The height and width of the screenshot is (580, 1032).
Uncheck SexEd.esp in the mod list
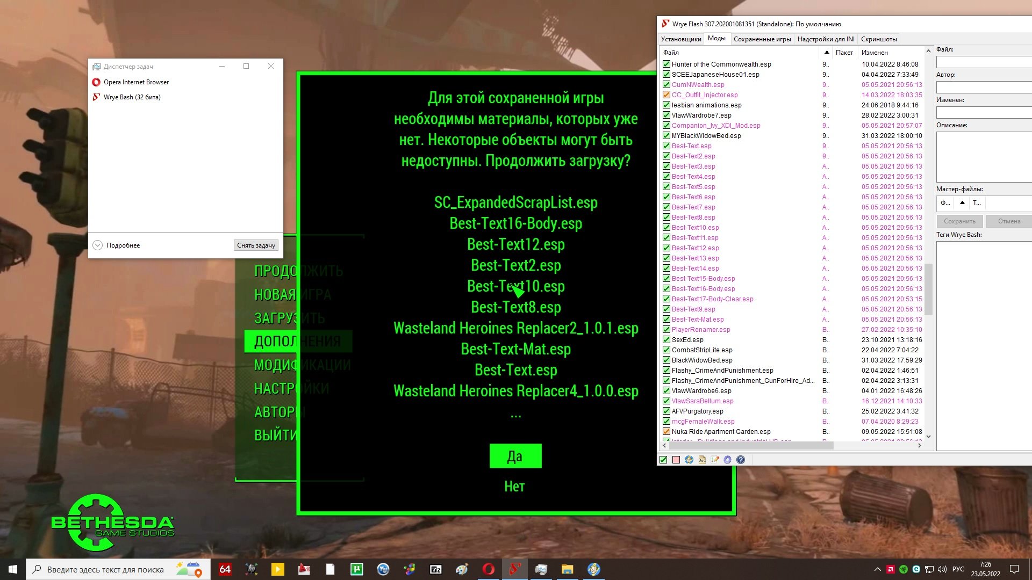click(666, 340)
